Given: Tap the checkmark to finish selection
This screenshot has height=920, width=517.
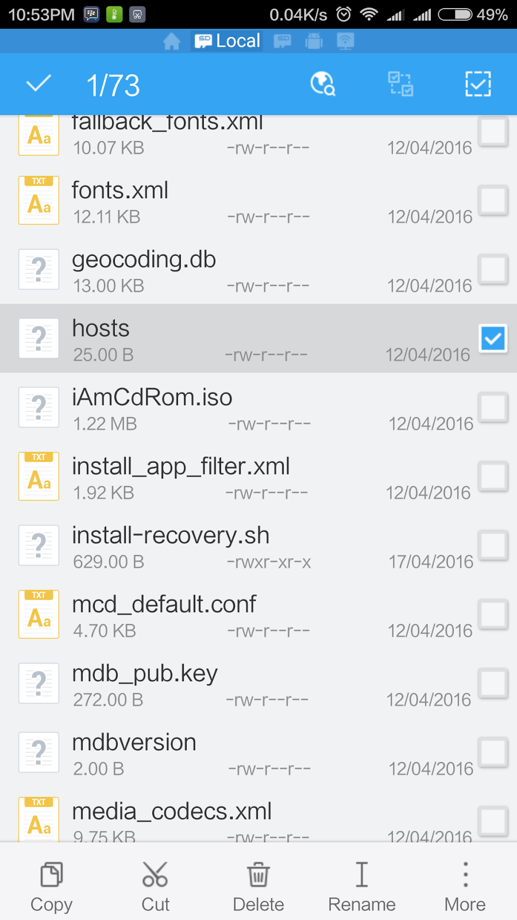Looking at the screenshot, I should [x=38, y=84].
